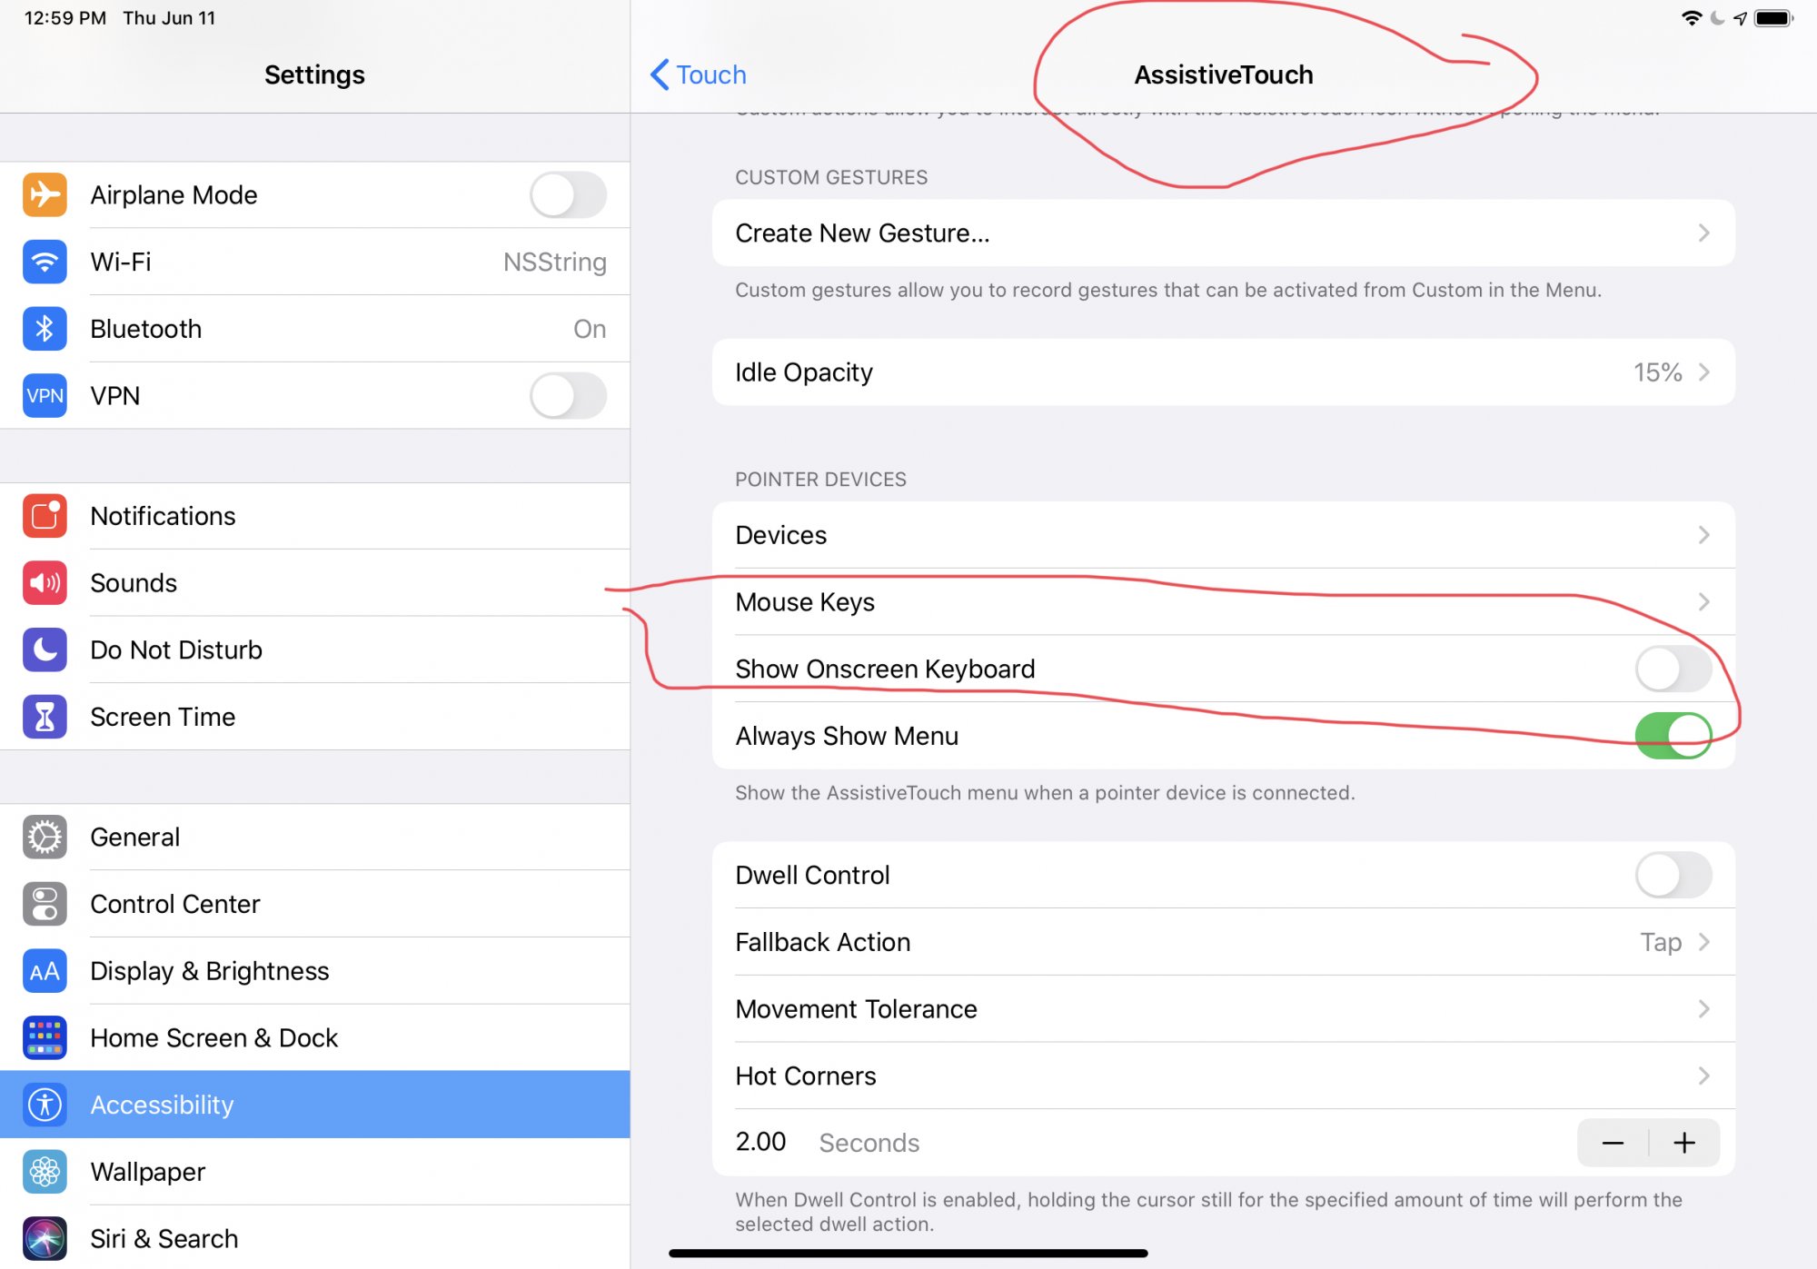Screen dimensions: 1817x1269
Task: Tap the Airplane Mode icon
Action: (x=45, y=194)
